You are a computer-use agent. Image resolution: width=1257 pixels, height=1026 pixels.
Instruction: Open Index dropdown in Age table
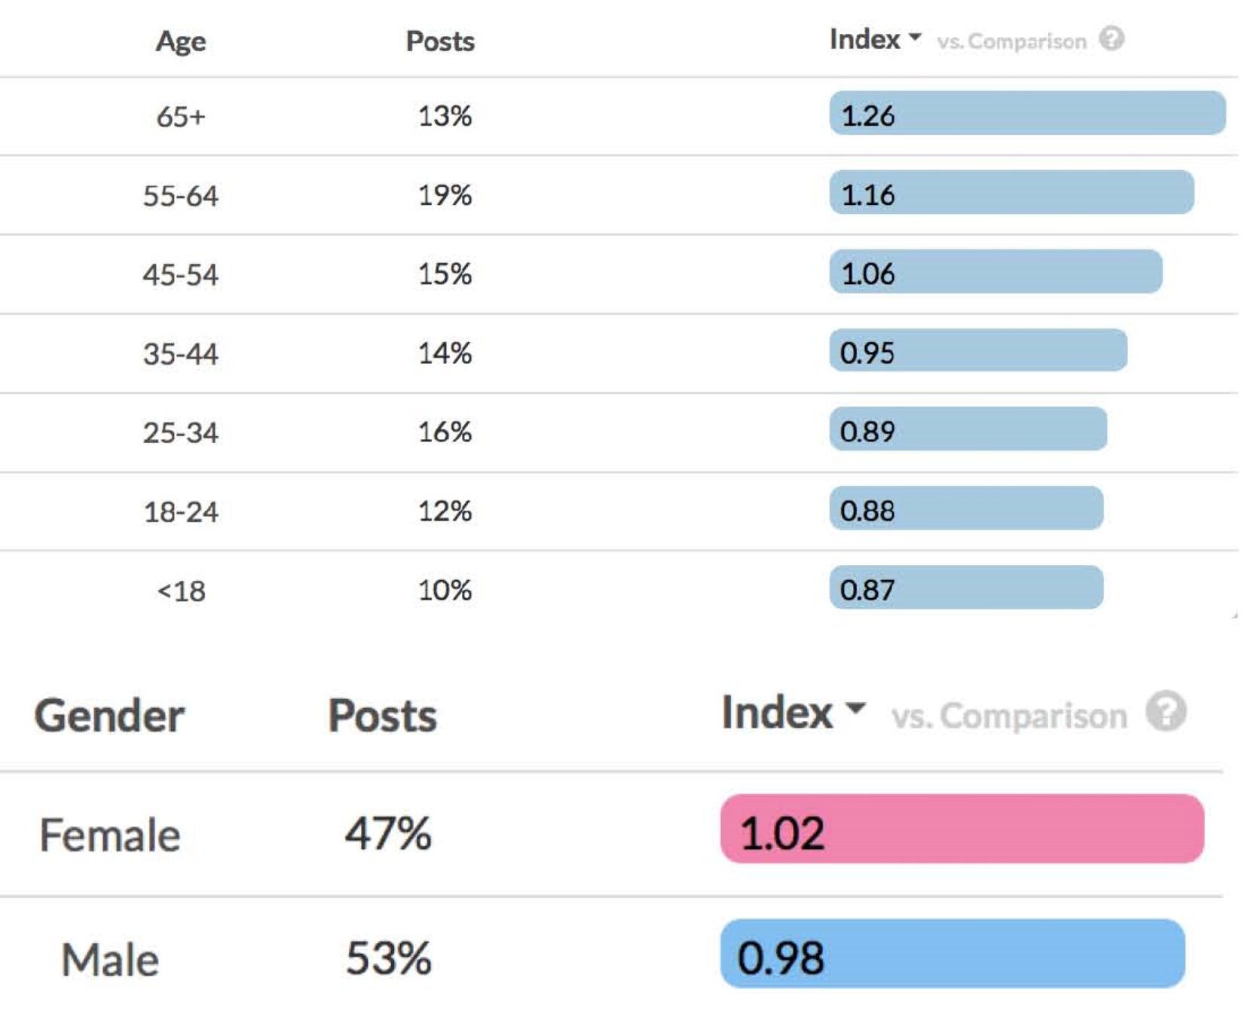click(875, 39)
